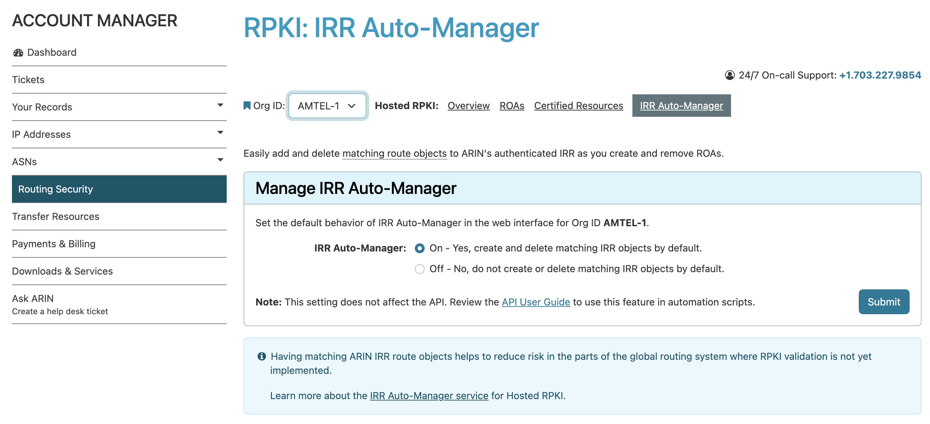Select the IRR Auto-Manager tab
This screenshot has height=424, width=930.
click(681, 106)
